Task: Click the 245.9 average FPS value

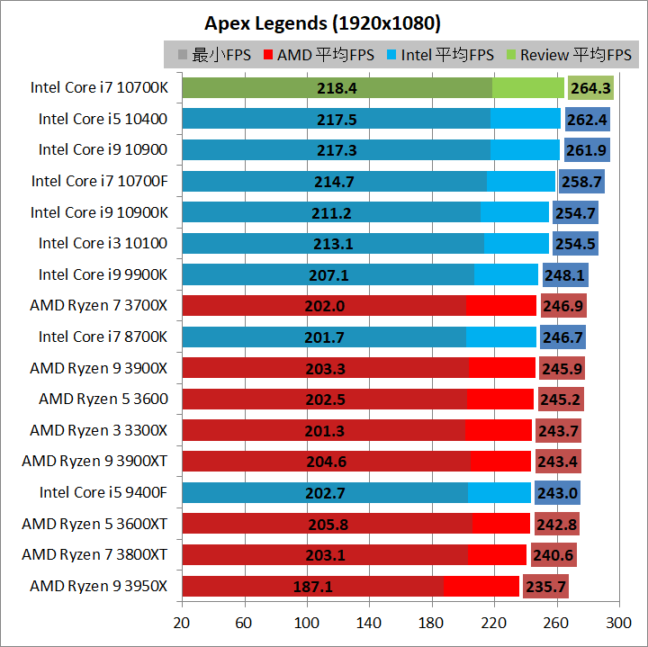Action: point(562,369)
